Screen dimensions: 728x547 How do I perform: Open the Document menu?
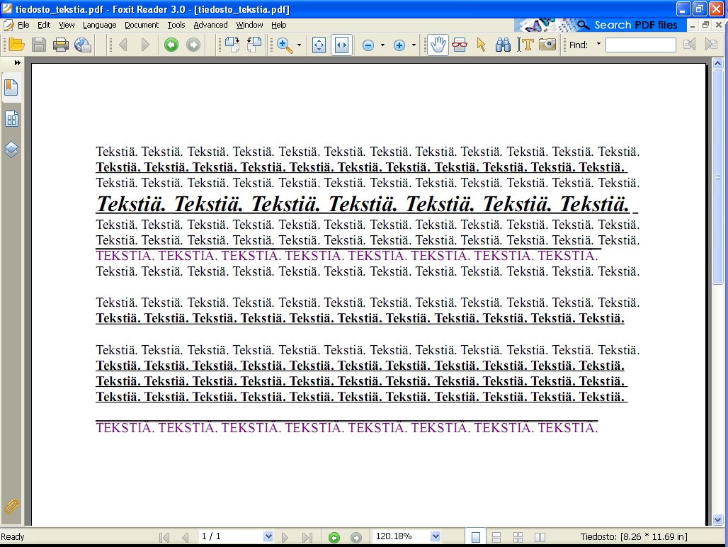(x=142, y=25)
